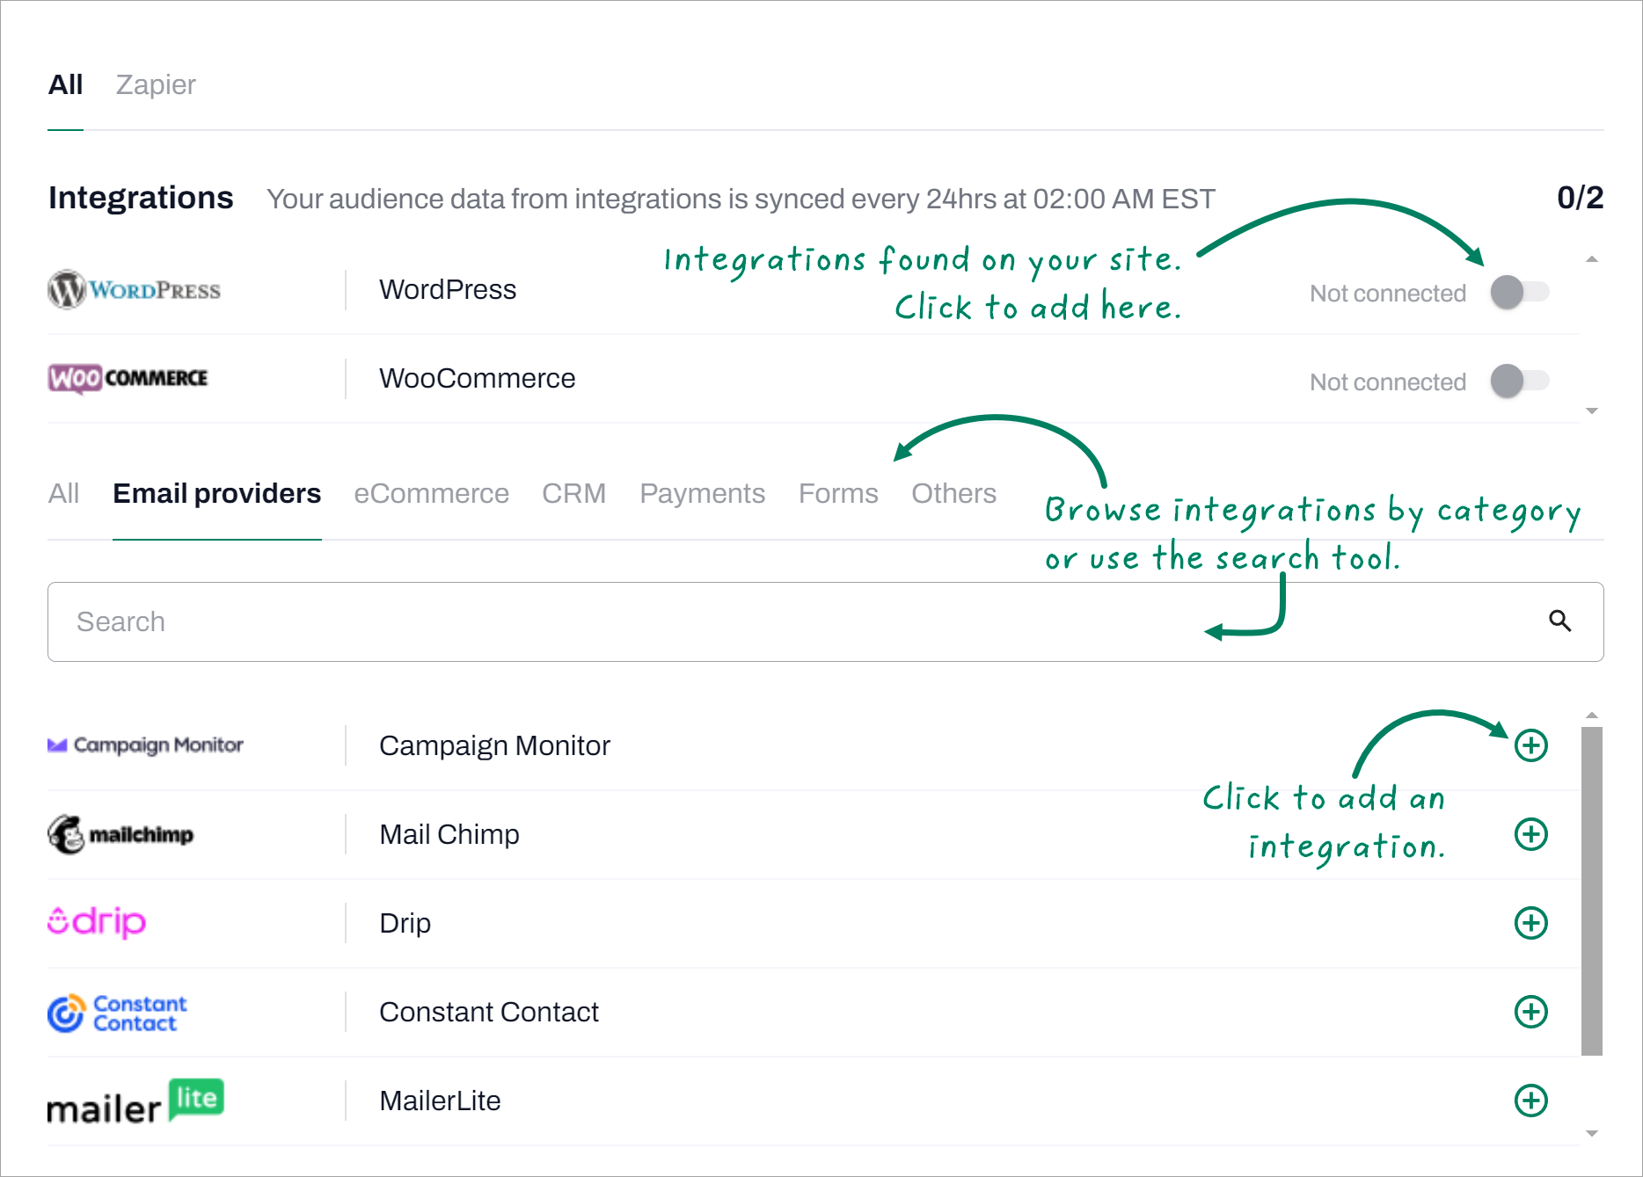The image size is (1643, 1177).
Task: Switch to the Zapier tab
Action: pos(155,84)
